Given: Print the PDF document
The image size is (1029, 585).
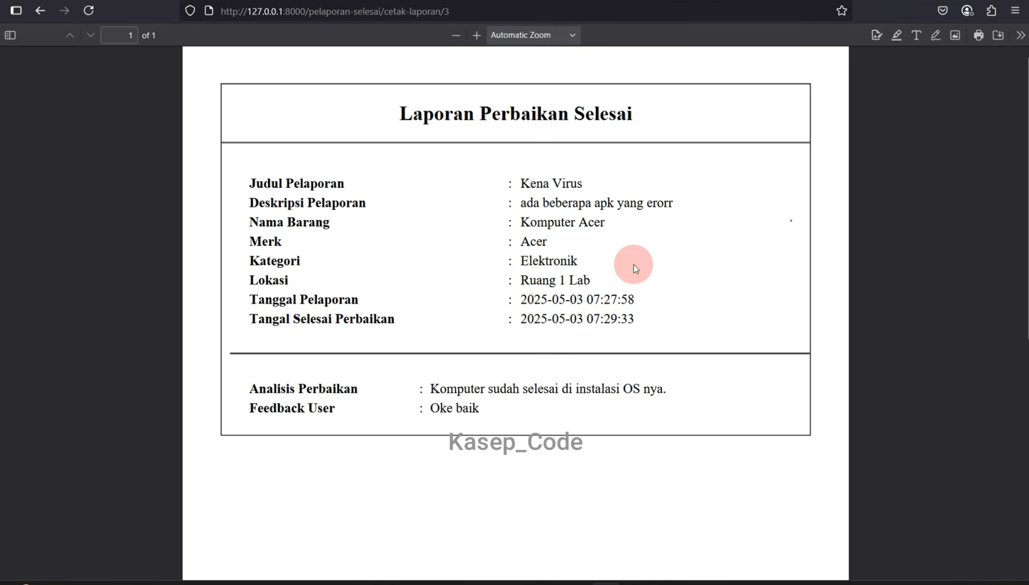Looking at the screenshot, I should pos(979,35).
